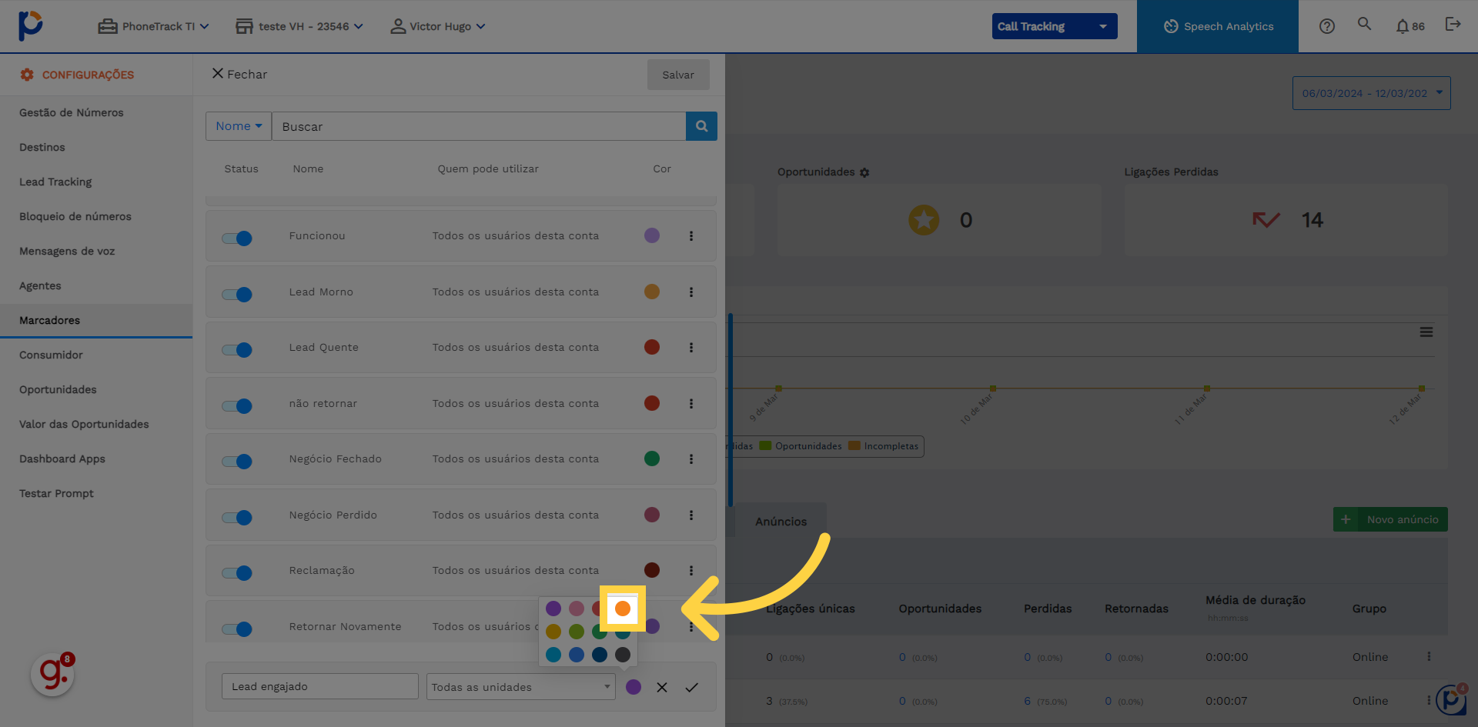Open the Call Tracking dropdown
This screenshot has width=1478, height=727.
1054,26
